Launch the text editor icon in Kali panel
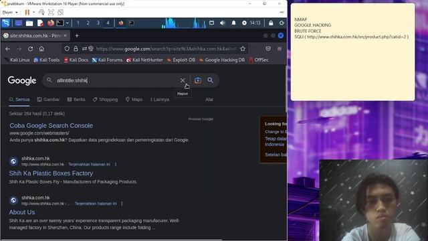Image resolution: width=428 pixels, height=241 pixels. 40,23
